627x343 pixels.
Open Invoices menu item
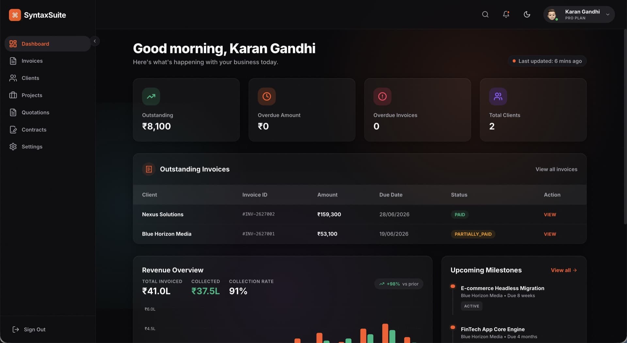48,61
